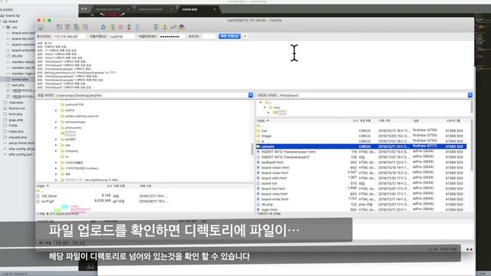Click the refresh file lists icon
Viewport: 491px width, 276px height.
click(x=104, y=28)
